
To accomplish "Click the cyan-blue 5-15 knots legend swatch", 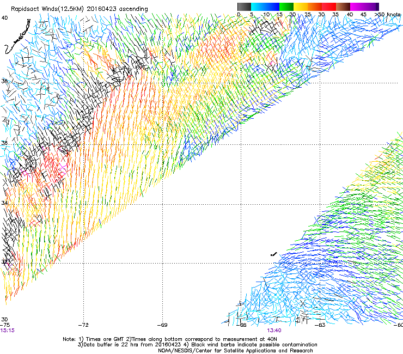I will tap(265, 7).
